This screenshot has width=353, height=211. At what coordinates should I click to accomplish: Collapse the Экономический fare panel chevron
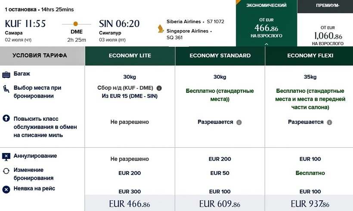pos(266,43)
